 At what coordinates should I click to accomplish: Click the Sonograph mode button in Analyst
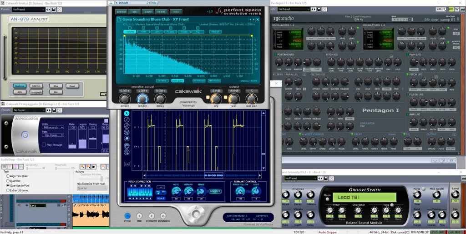pyautogui.click(x=36, y=92)
